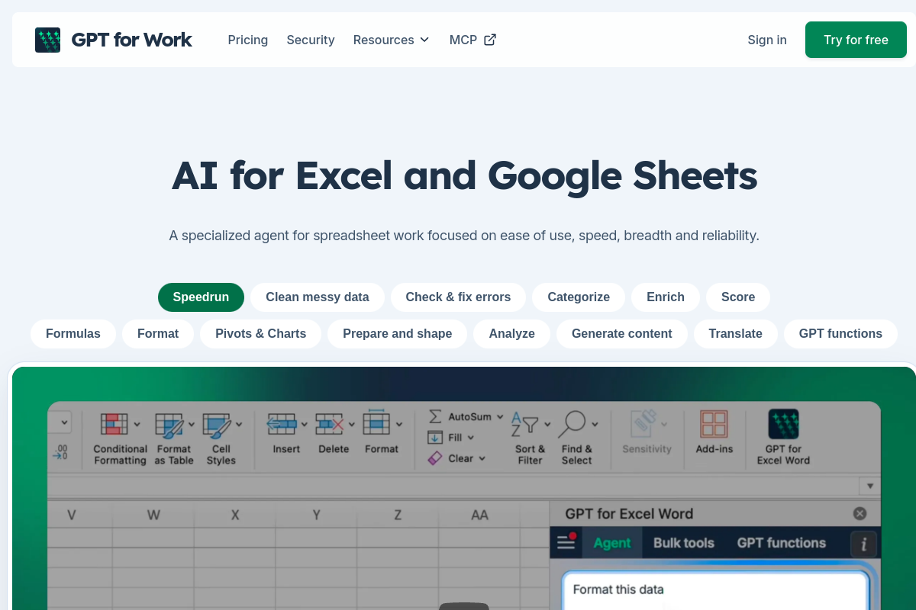Select the Clean messy data pill
The width and height of the screenshot is (916, 610).
tap(318, 297)
